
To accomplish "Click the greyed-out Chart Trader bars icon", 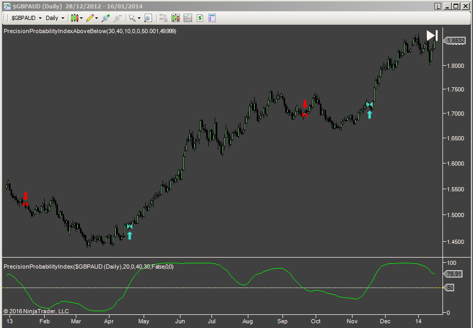I will point(163,18).
